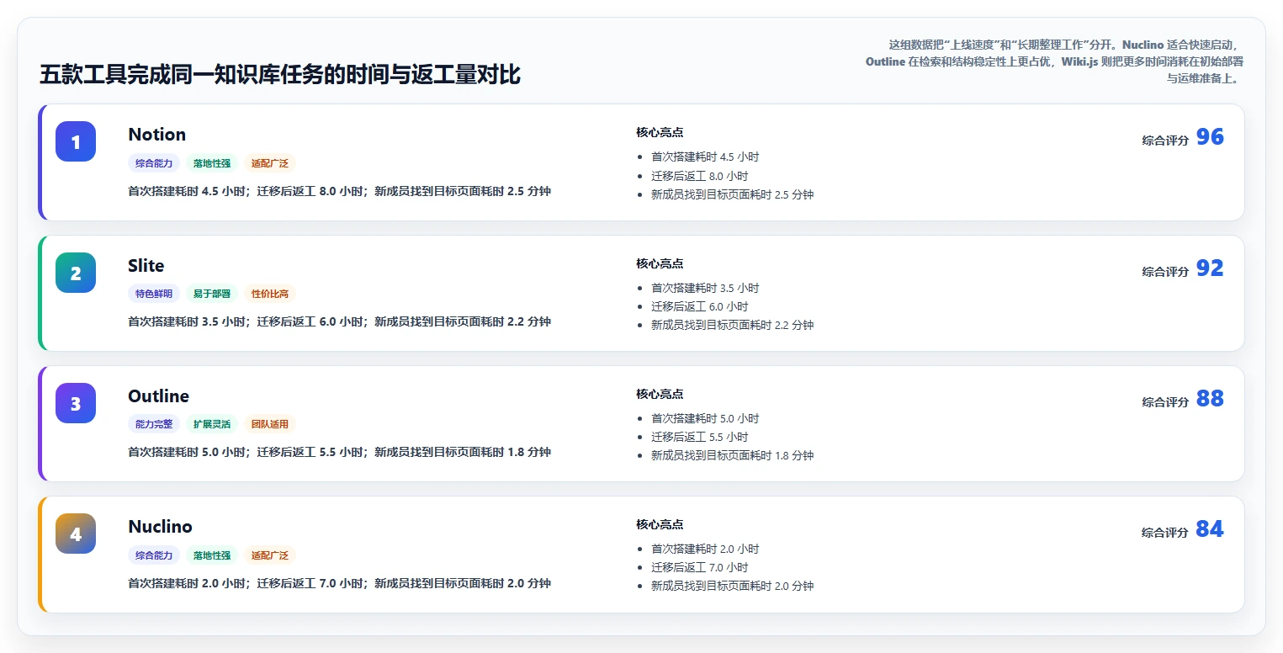Click Slite's bold summary line starting 首次搭建耗时 3.5 小时
Image resolution: width=1283 pixels, height=653 pixels.
tap(339, 321)
